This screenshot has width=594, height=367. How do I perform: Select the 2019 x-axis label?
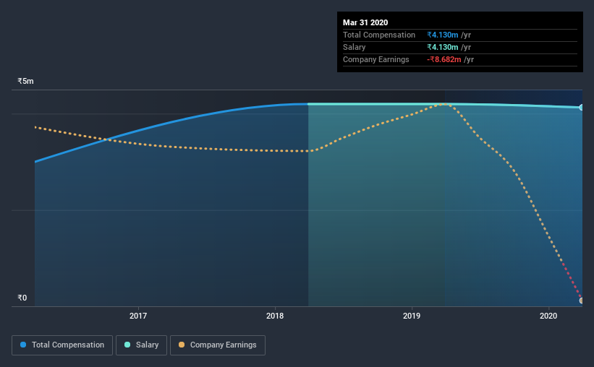(412, 316)
